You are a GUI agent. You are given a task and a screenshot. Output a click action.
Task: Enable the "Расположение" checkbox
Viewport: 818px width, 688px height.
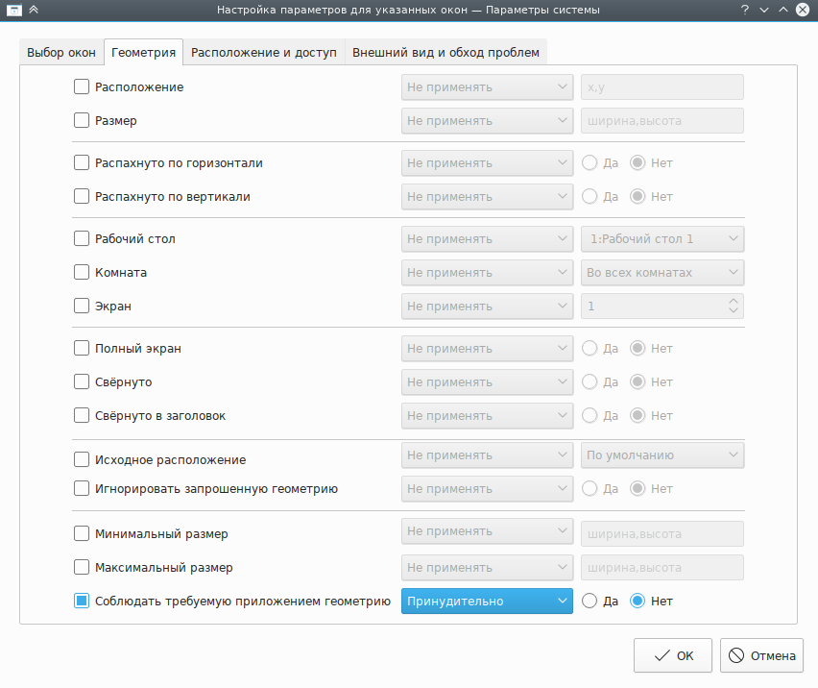82,87
